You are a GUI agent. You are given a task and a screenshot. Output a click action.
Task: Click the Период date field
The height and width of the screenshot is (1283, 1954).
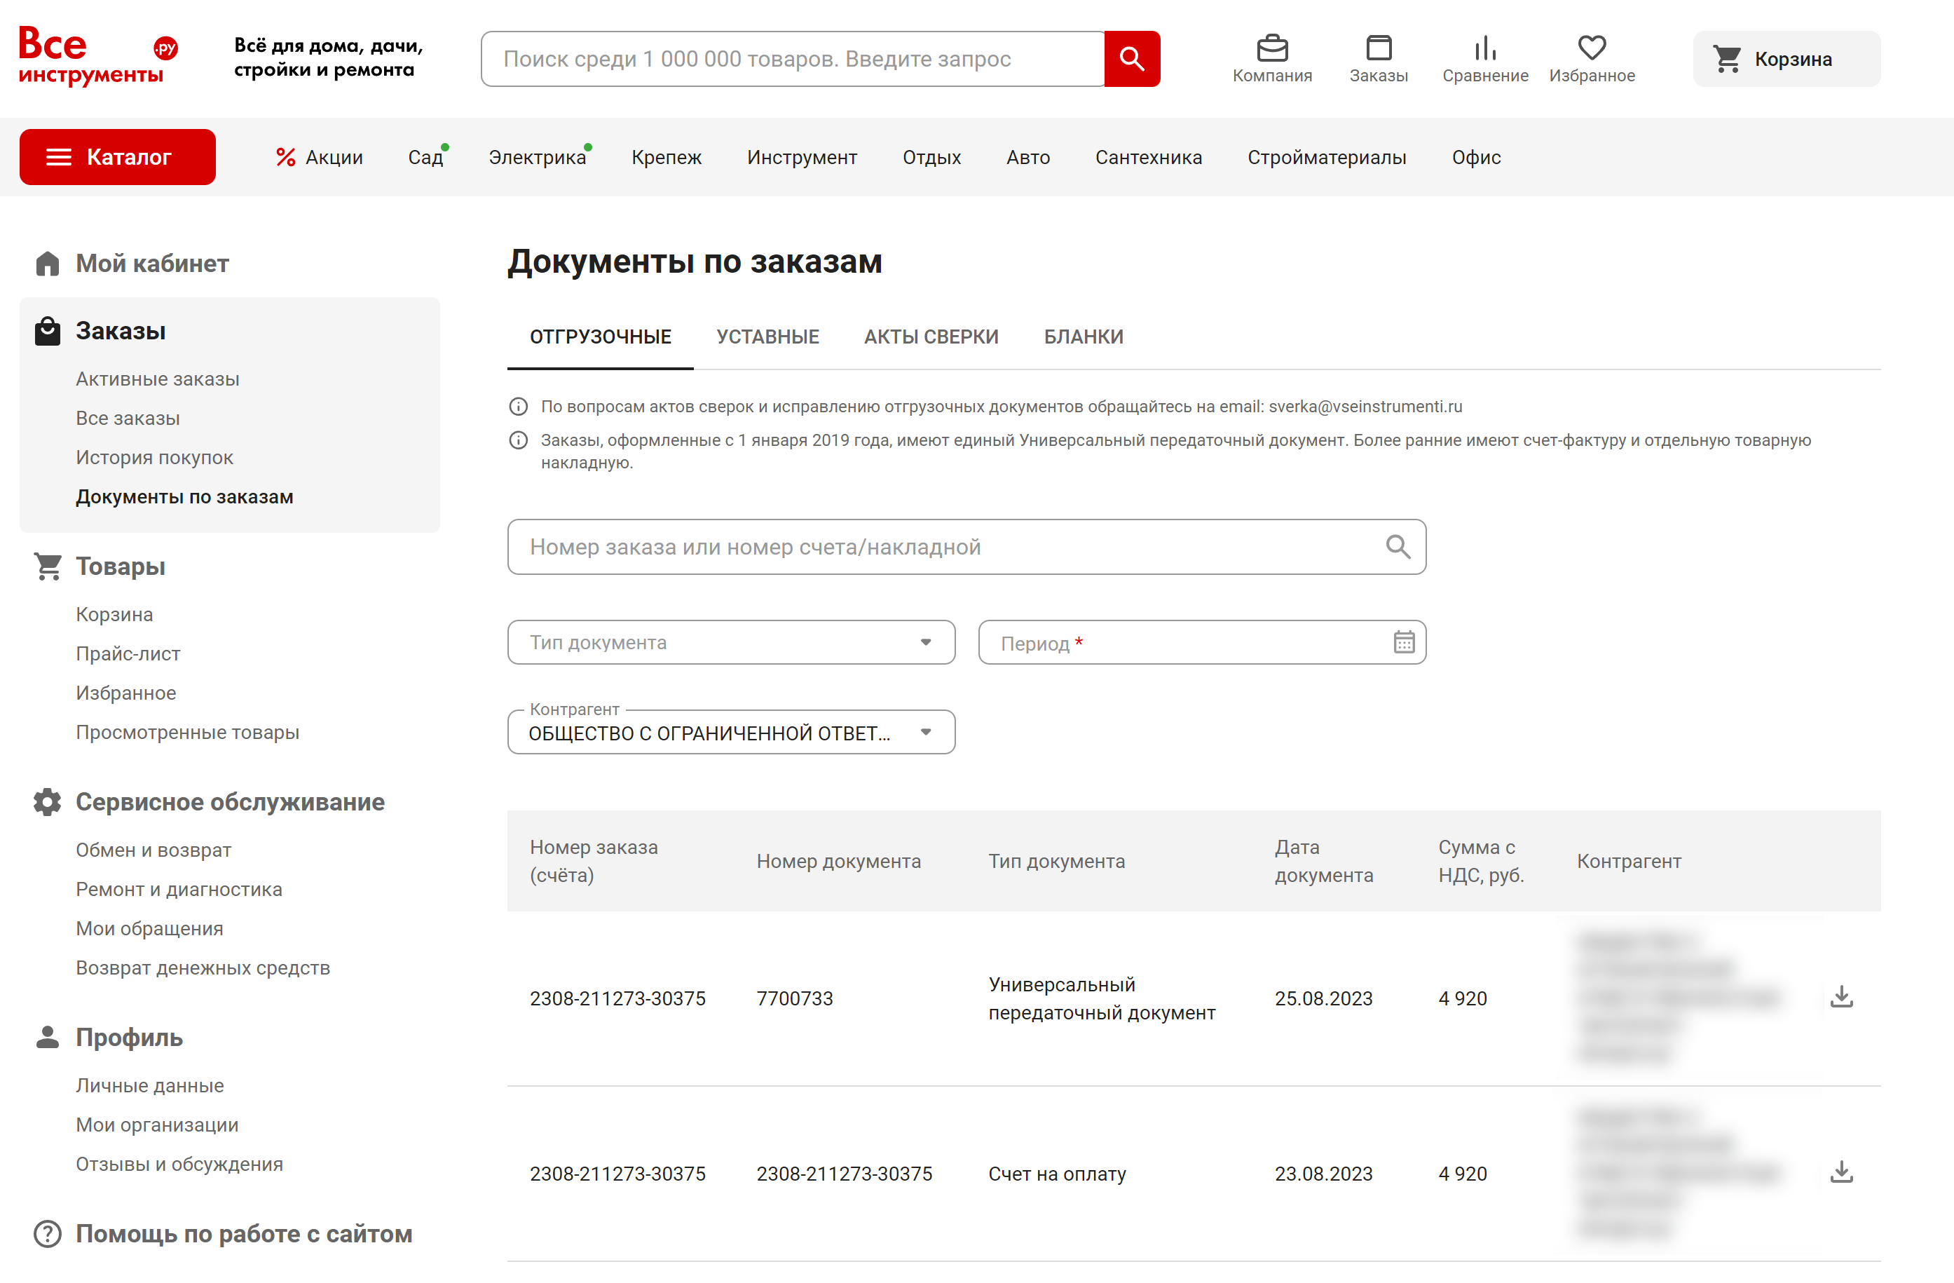point(1201,642)
